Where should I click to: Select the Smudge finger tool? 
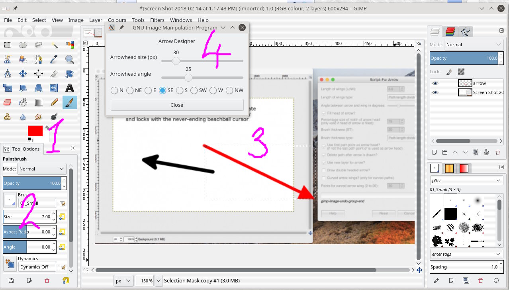[39, 117]
